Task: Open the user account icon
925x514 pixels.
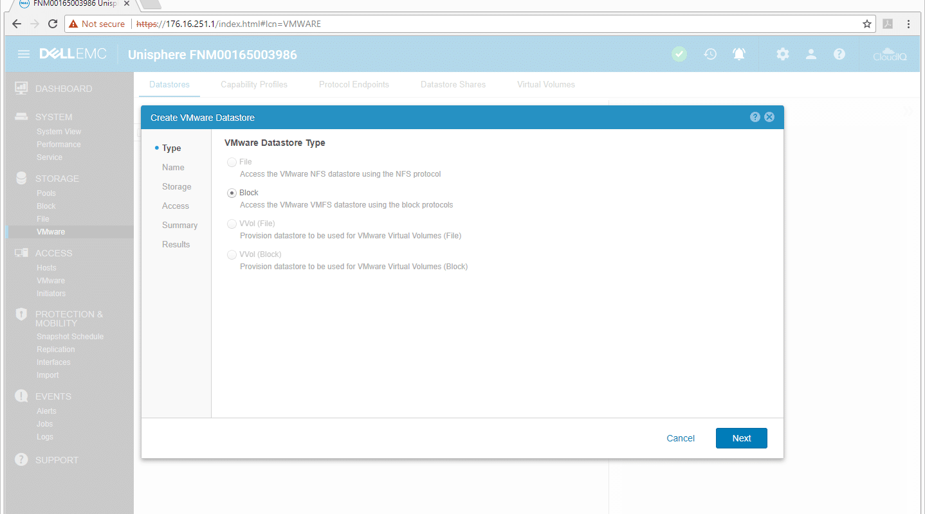Action: click(x=811, y=54)
